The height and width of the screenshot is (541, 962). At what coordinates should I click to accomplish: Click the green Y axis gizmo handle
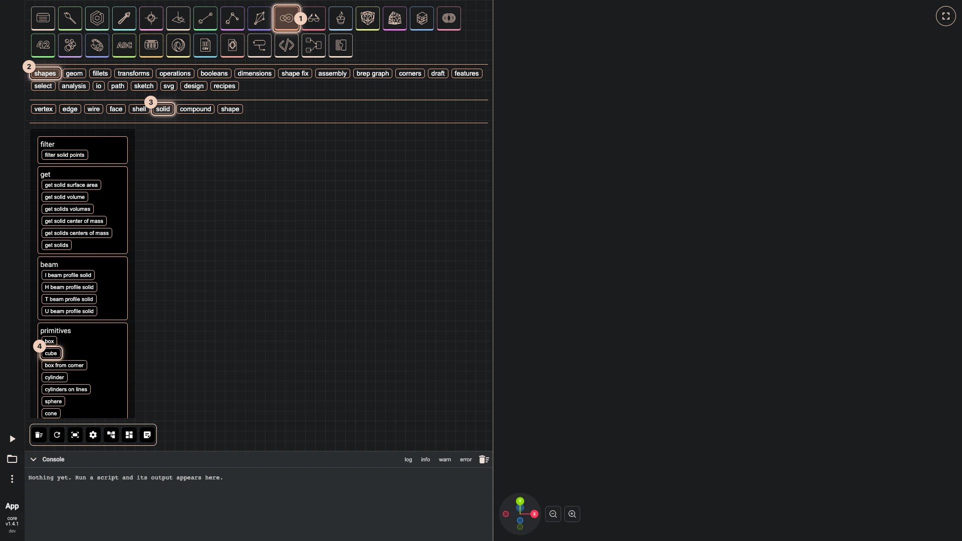(520, 501)
